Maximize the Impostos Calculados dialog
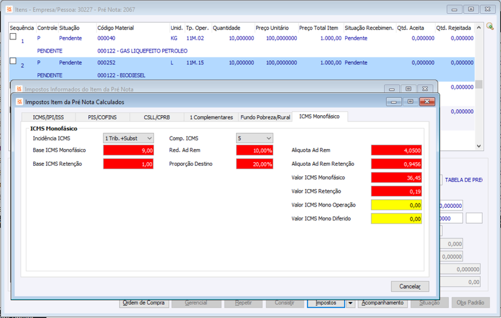501x318 pixels. pos(410,101)
